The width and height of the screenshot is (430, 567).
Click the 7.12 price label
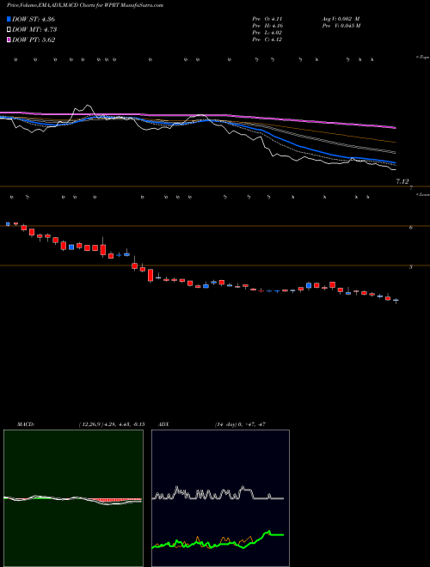[402, 181]
